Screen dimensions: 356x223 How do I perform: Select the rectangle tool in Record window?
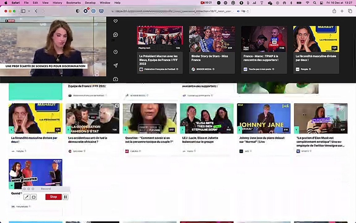34,197
